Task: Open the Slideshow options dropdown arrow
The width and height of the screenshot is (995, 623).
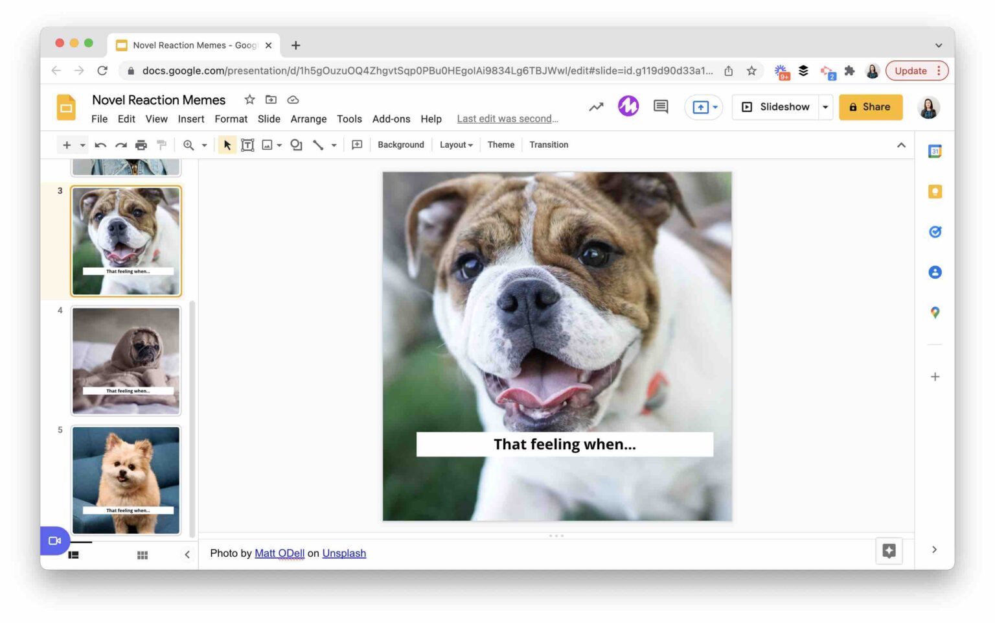Action: 825,106
